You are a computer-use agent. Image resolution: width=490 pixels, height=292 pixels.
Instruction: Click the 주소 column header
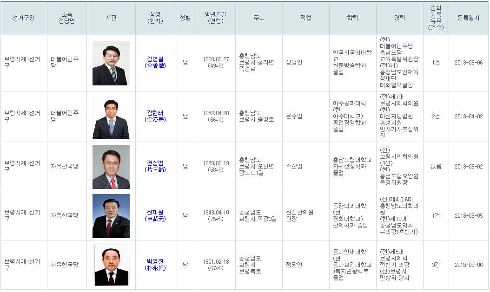259,18
